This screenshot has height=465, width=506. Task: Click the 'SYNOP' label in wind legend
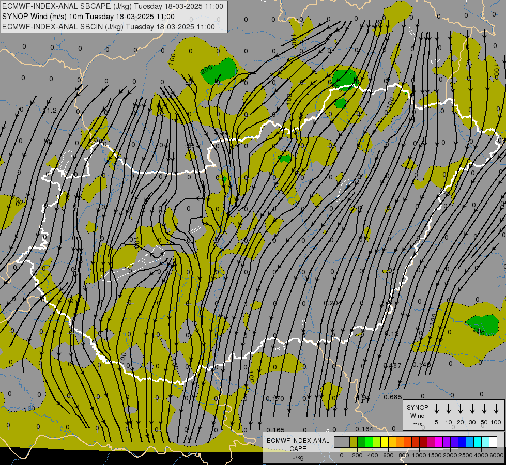417,407
